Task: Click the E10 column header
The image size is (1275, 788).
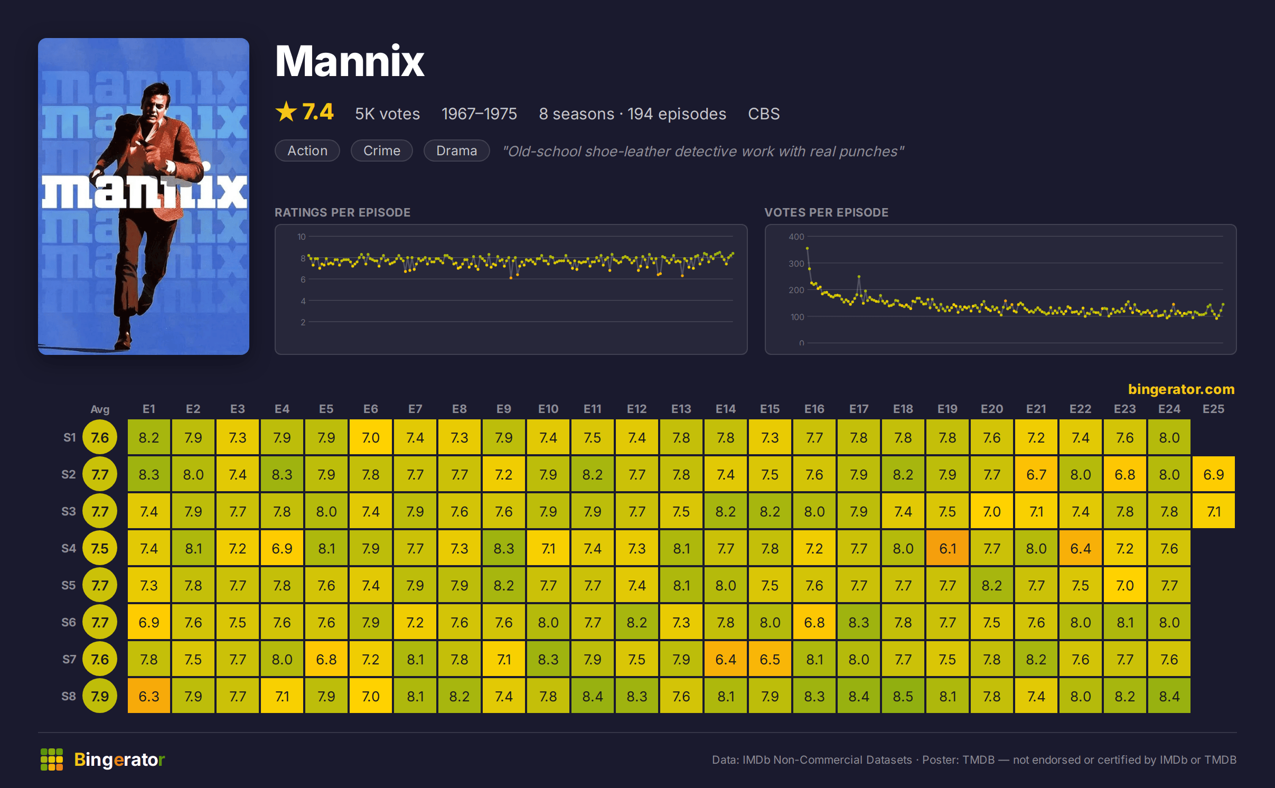Action: tap(548, 409)
